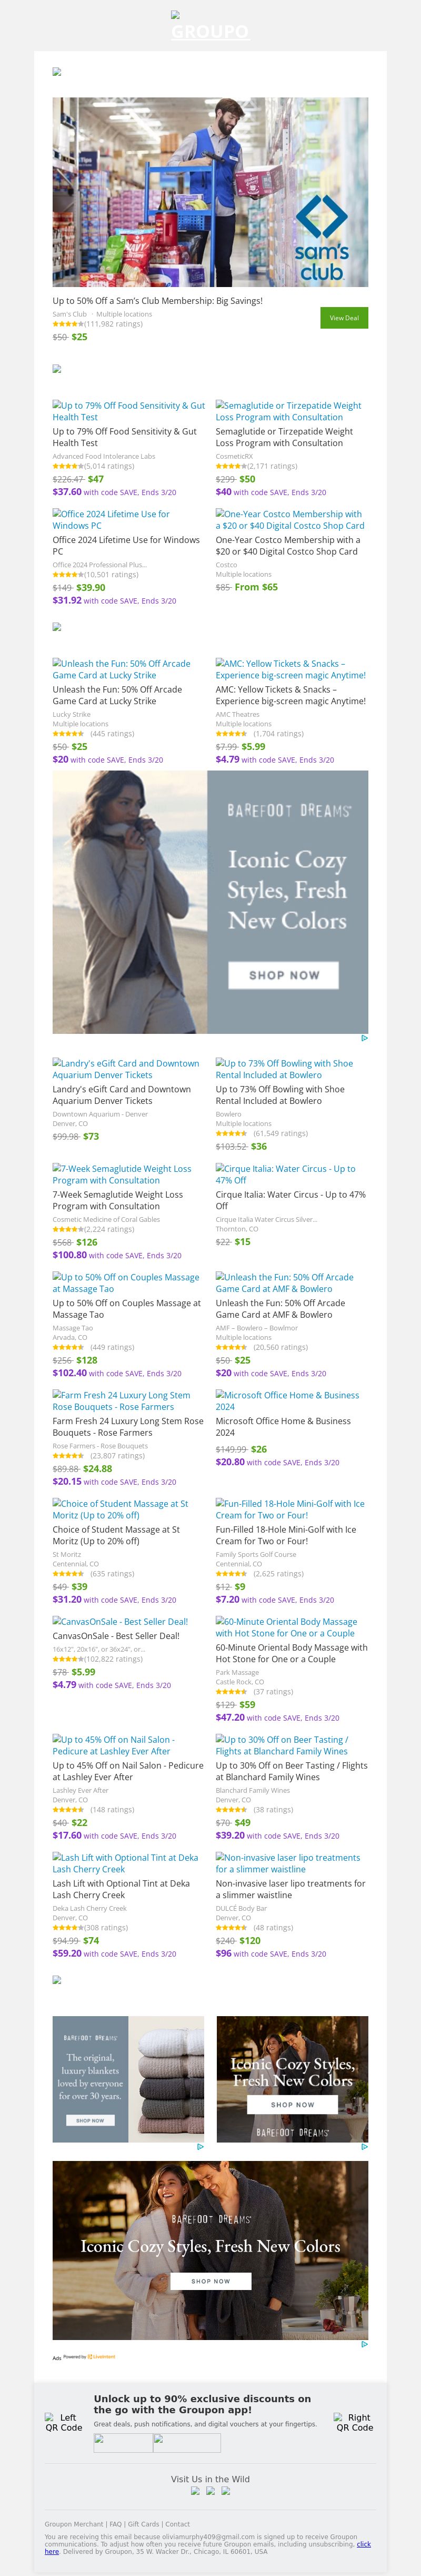The height and width of the screenshot is (2576, 421).
Task: Open the middle social icon under Visit Us
Action: coord(211,2490)
